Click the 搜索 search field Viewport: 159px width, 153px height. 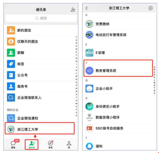(x=41, y=18)
